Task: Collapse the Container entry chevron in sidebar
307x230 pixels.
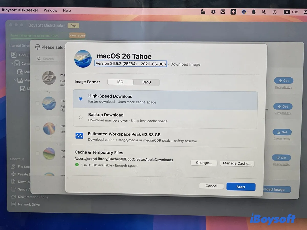Action: point(12,63)
